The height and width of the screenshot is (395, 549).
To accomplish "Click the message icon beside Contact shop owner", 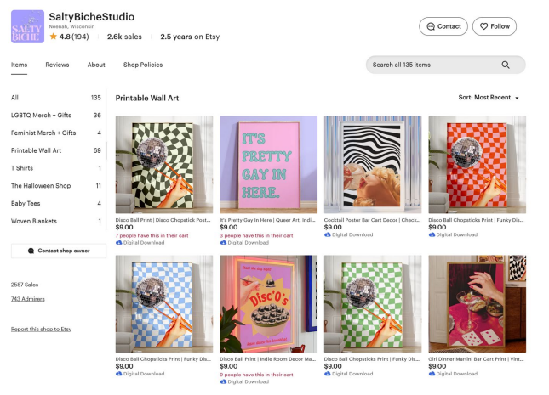I will [31, 251].
